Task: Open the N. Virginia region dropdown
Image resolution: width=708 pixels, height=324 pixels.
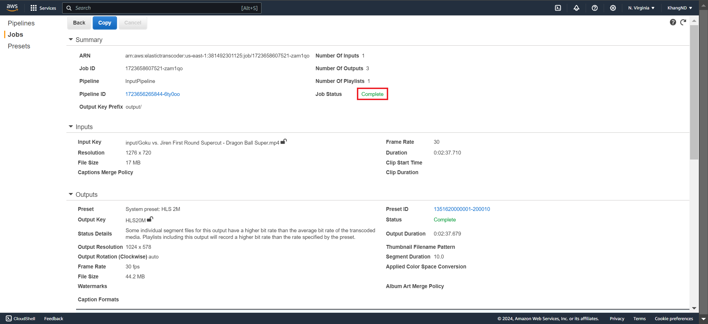Action: [x=641, y=8]
